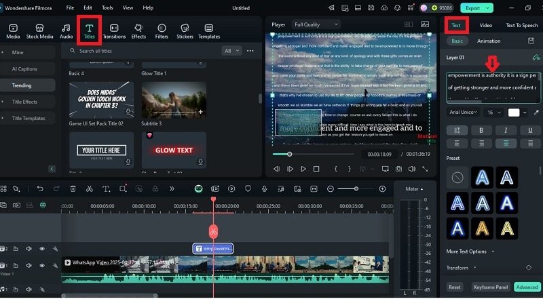This screenshot has width=543, height=305.
Task: Open the Stickers library
Action: pyautogui.click(x=185, y=31)
